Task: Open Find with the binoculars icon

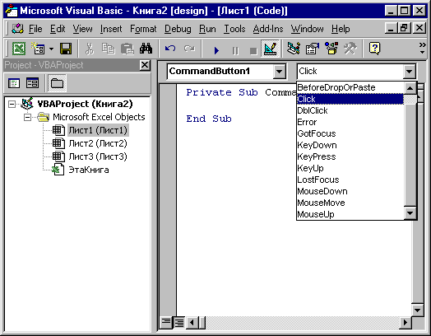Action: [x=146, y=49]
